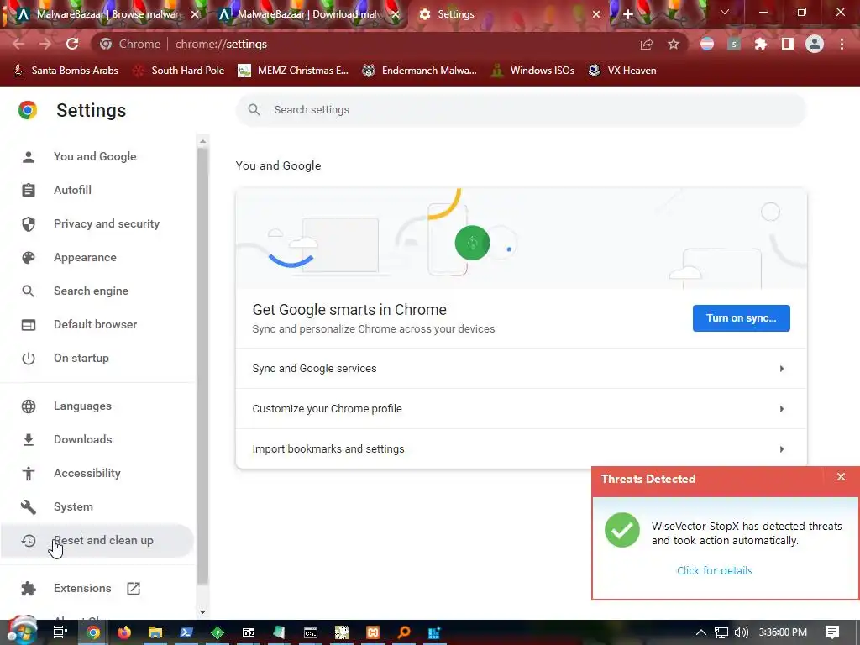Click the green checkmark in threat popup
Image resolution: width=860 pixels, height=645 pixels.
[x=622, y=530]
